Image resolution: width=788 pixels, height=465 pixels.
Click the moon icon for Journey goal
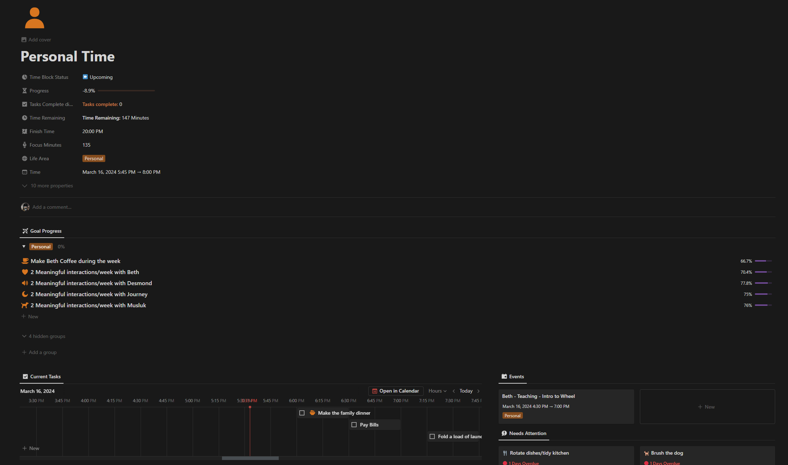(x=25, y=294)
